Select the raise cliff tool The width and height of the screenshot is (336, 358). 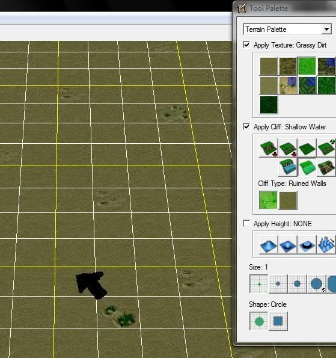pyautogui.click(x=326, y=148)
